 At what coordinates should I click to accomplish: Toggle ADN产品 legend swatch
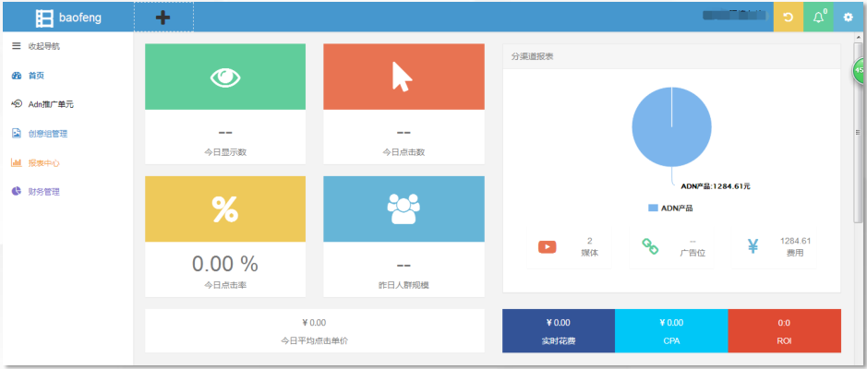click(x=653, y=208)
